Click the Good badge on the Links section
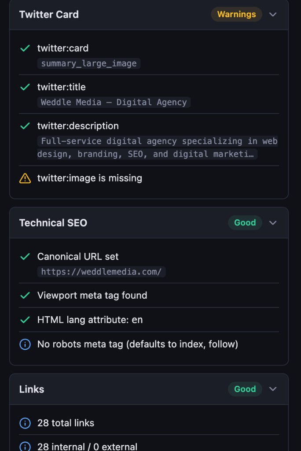The image size is (301, 451). tap(245, 389)
